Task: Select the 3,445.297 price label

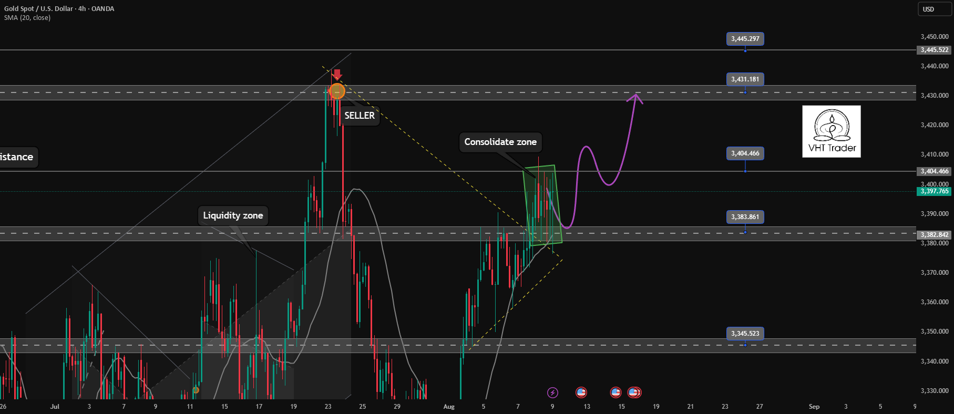Action: click(745, 39)
